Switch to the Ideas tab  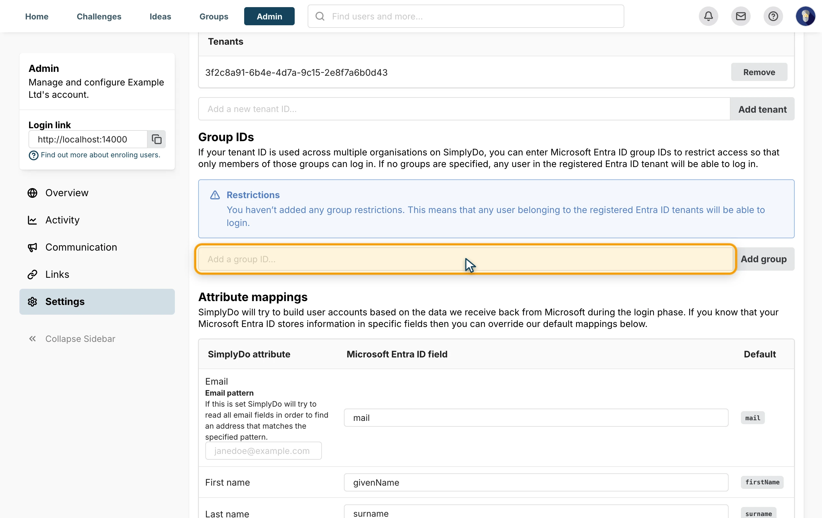[160, 16]
